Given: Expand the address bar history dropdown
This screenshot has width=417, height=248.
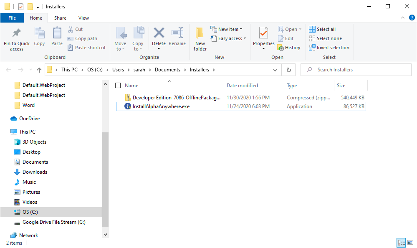Looking at the screenshot, I should [275, 70].
